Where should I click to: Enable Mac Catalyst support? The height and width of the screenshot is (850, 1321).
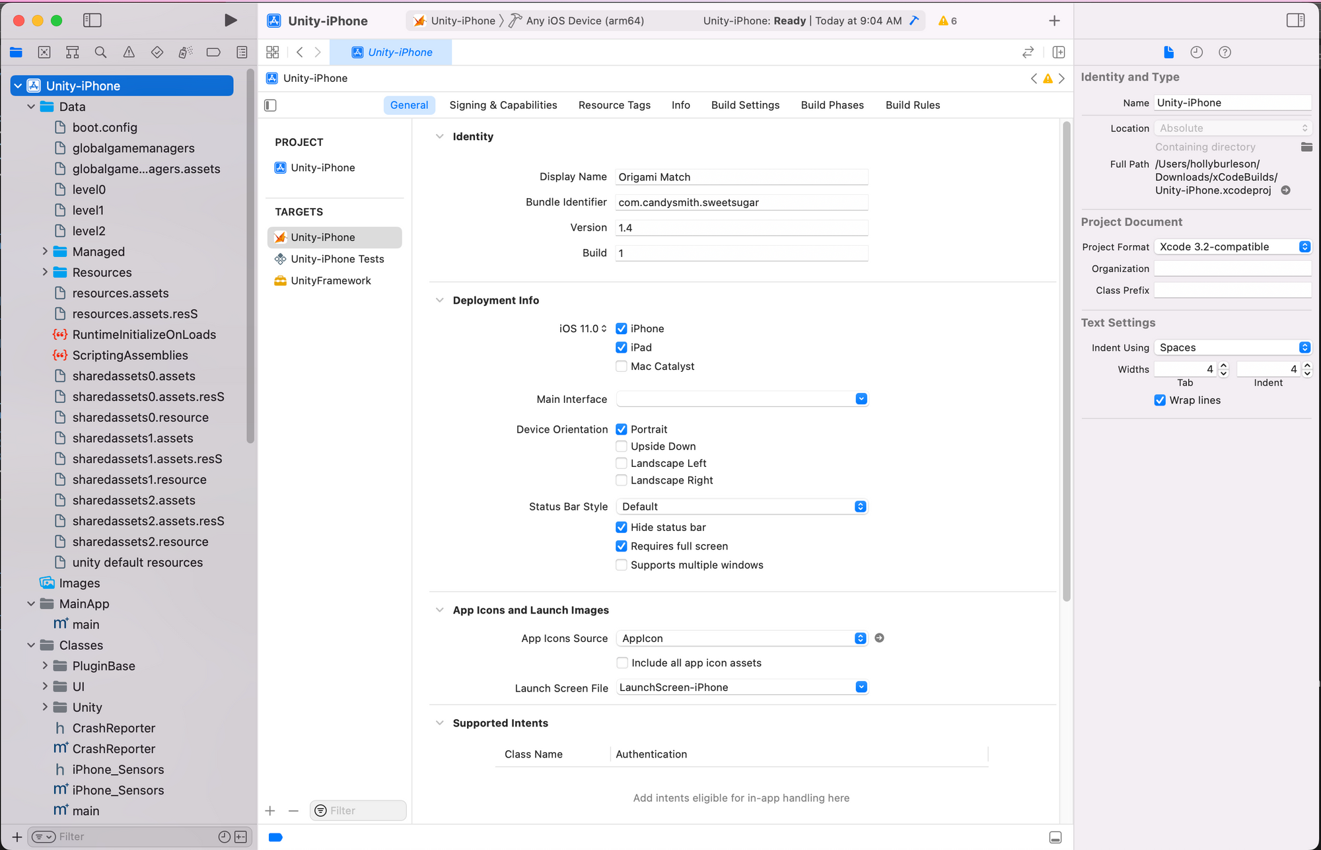pos(621,366)
